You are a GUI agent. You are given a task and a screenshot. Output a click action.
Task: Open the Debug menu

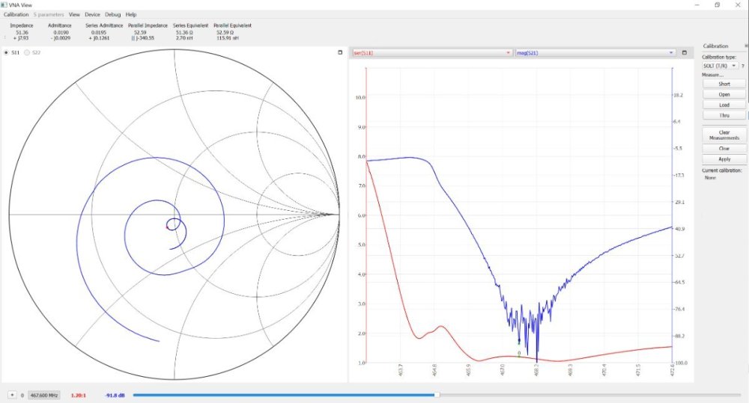click(x=112, y=14)
